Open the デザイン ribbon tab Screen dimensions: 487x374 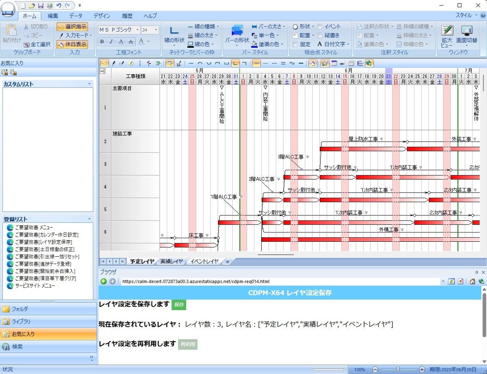coord(102,16)
